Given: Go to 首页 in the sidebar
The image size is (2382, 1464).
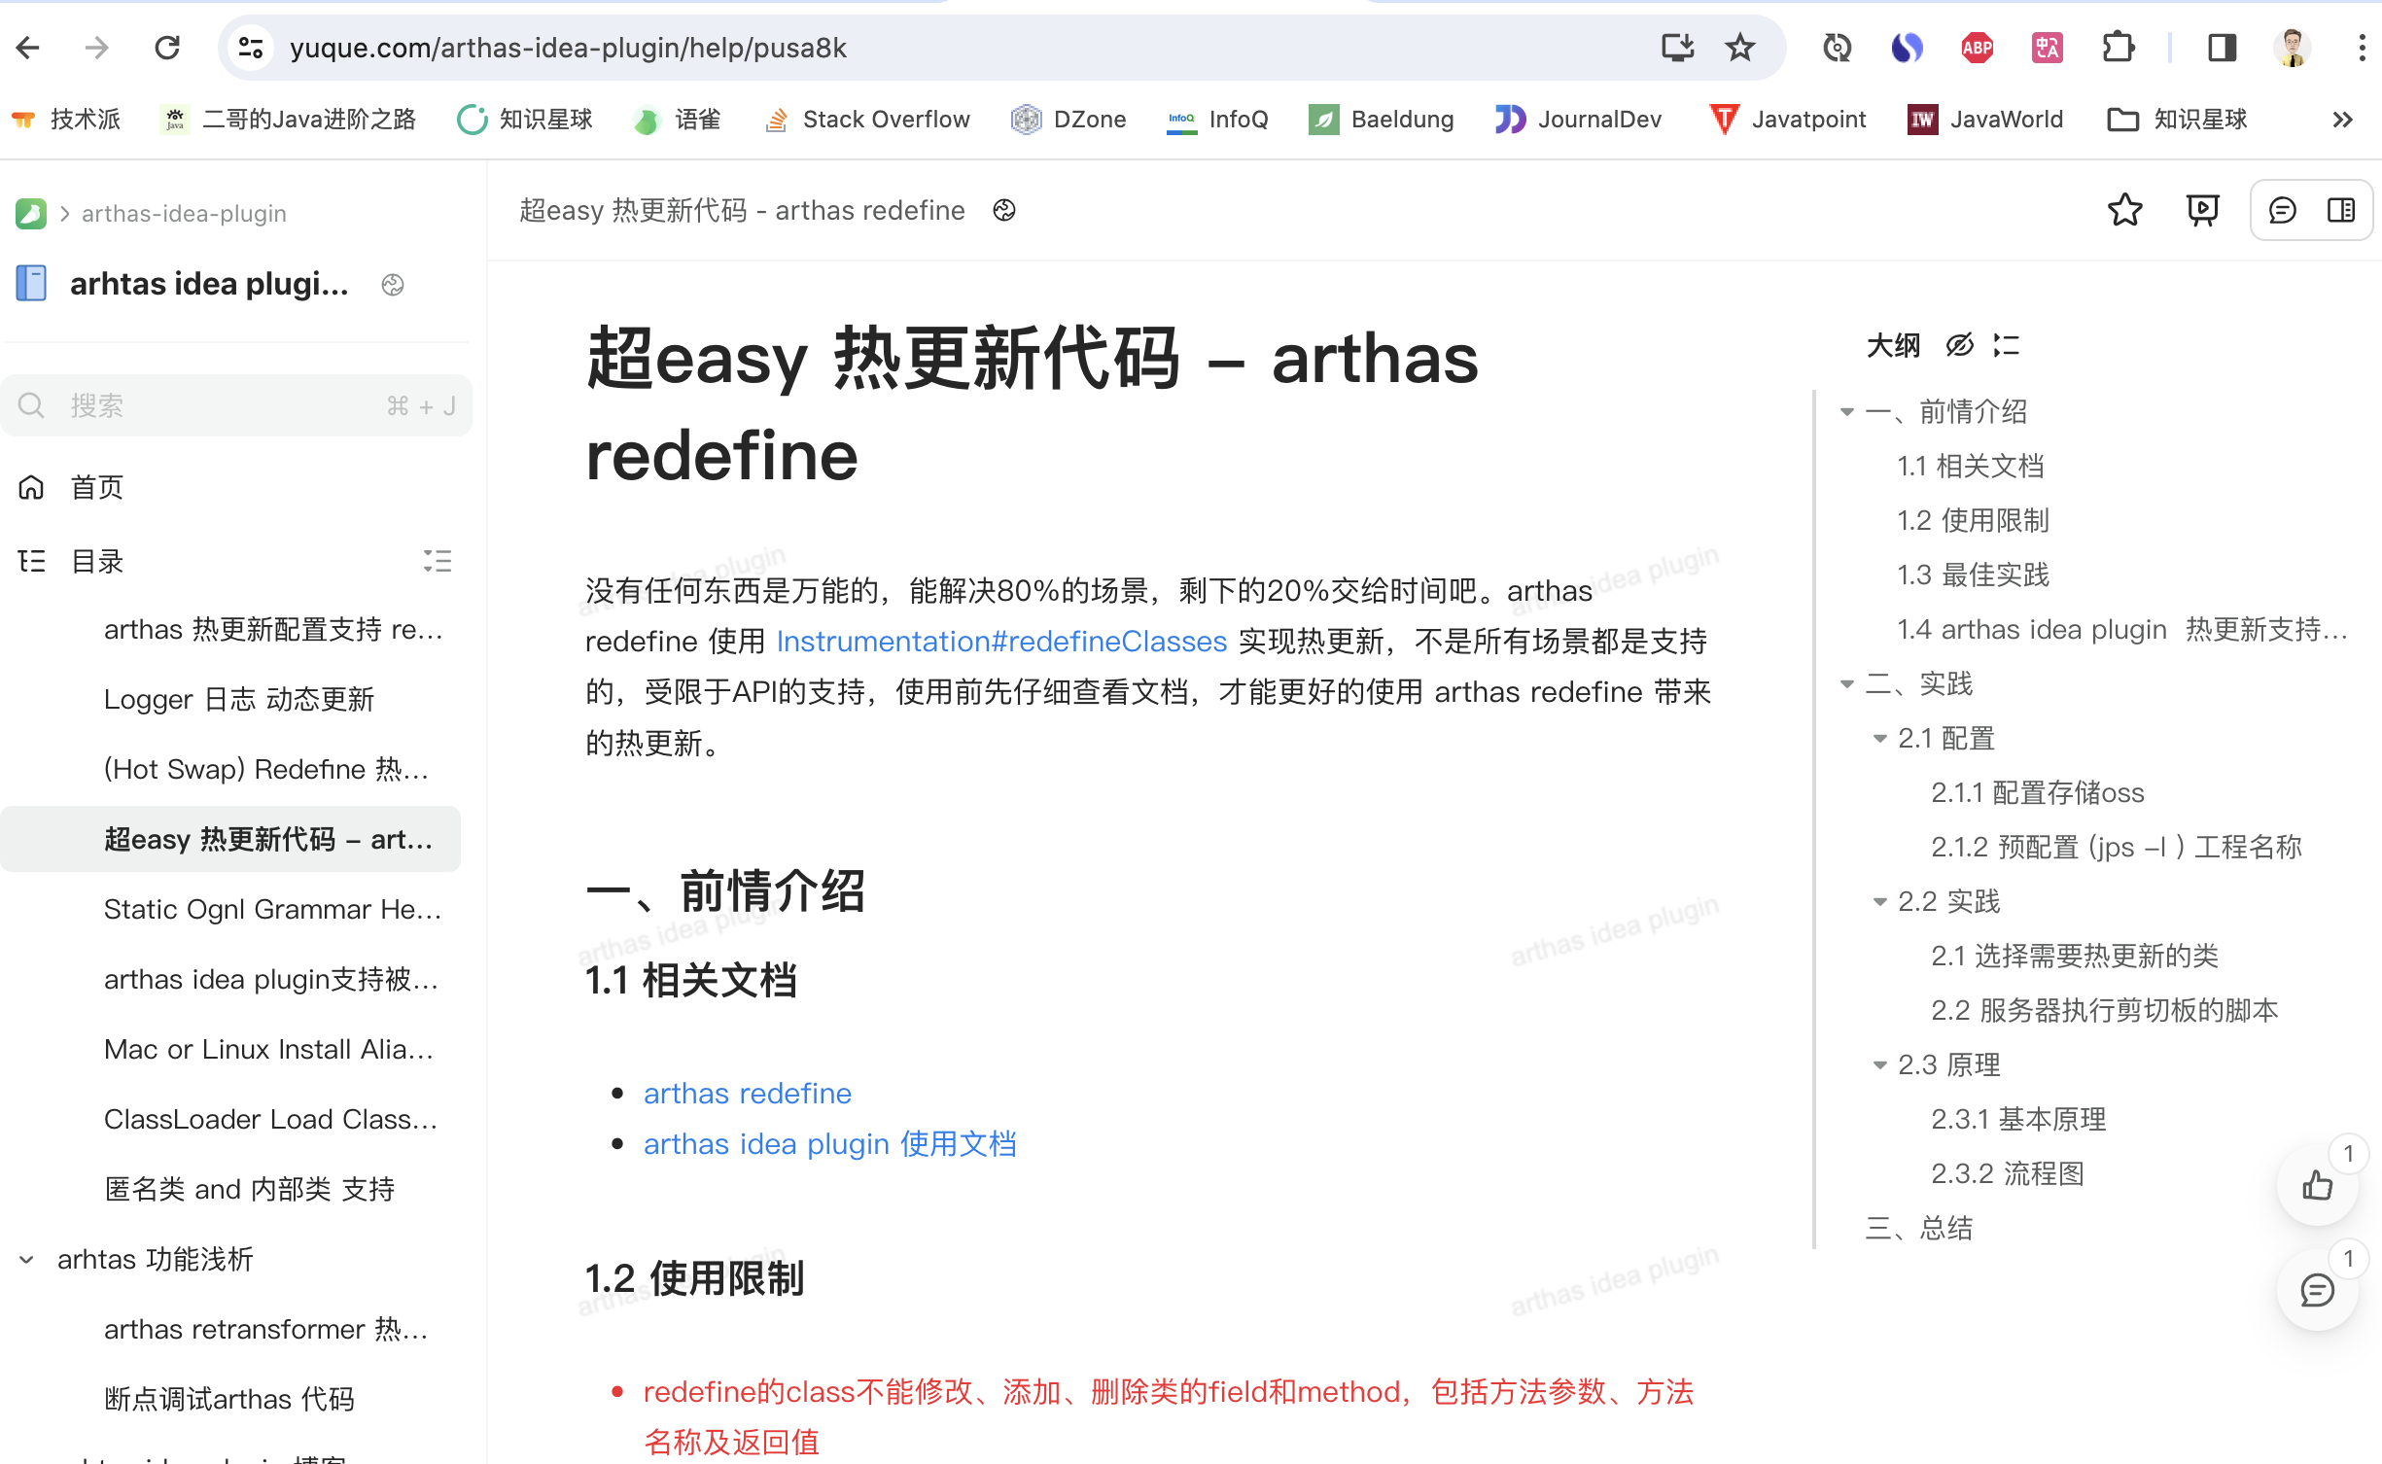Looking at the screenshot, I should (96, 487).
